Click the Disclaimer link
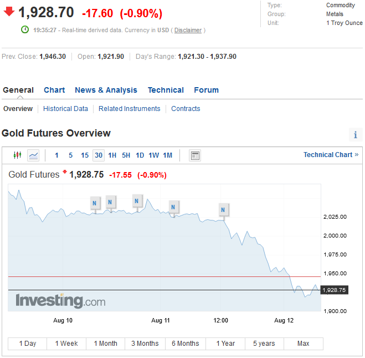This screenshot has width=365, height=358. (188, 30)
